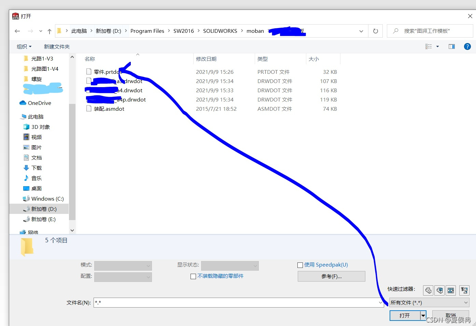Refresh the current folder view
Viewport: 476px width, 326px height.
click(x=376, y=31)
